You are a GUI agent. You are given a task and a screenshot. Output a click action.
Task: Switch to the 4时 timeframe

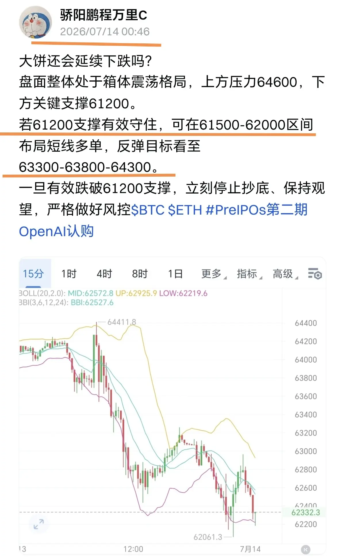click(104, 273)
